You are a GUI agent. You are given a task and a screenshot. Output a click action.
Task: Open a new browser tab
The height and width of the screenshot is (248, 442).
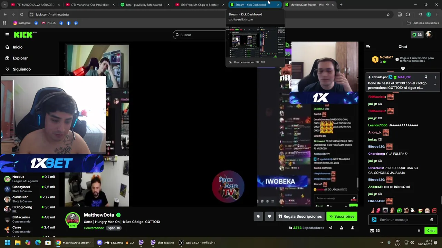coord(341,5)
